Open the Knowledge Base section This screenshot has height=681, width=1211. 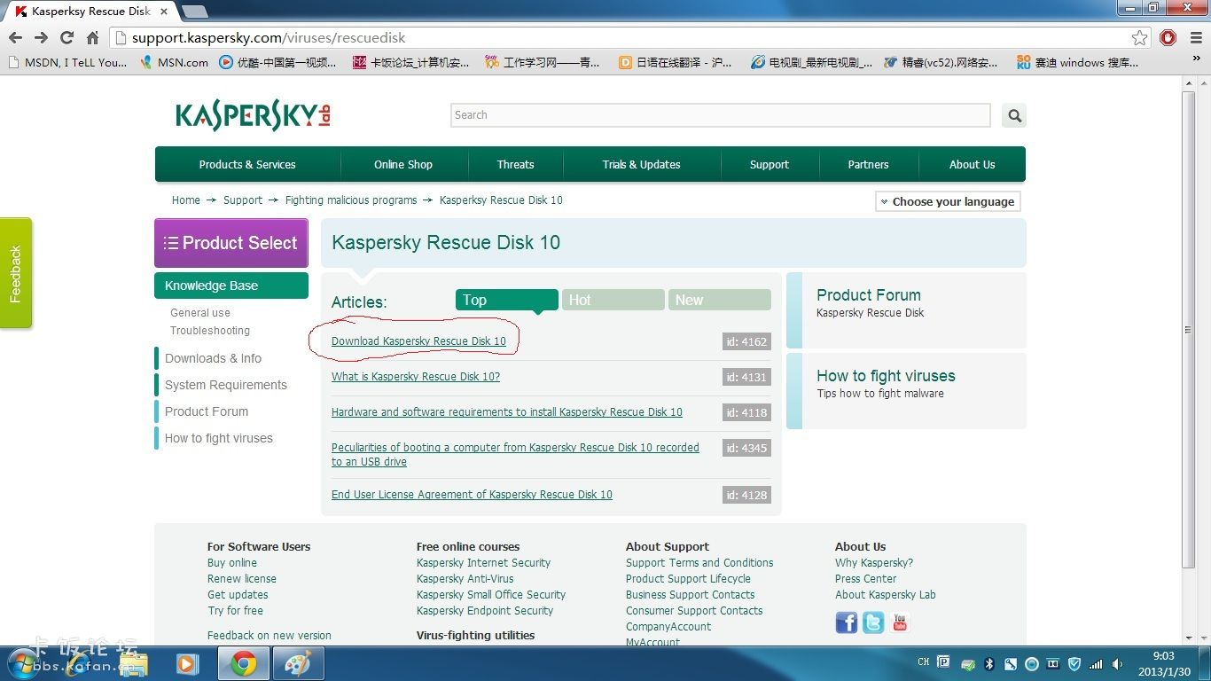(x=231, y=286)
